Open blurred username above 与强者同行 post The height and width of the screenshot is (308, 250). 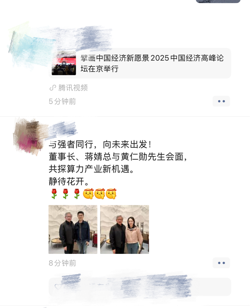pos(63,129)
